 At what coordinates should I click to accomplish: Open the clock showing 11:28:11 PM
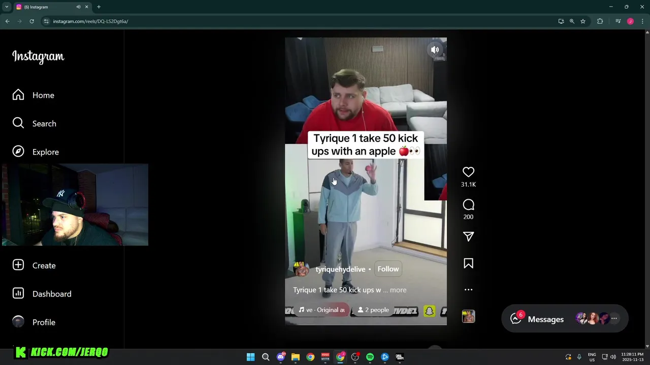click(633, 357)
